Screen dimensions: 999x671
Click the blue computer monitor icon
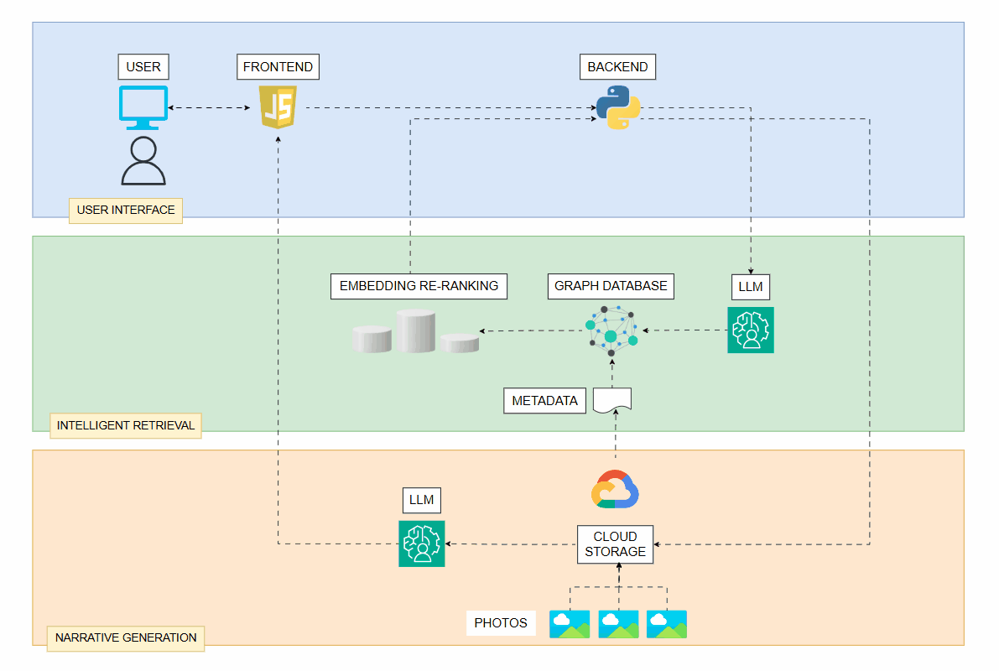143,107
